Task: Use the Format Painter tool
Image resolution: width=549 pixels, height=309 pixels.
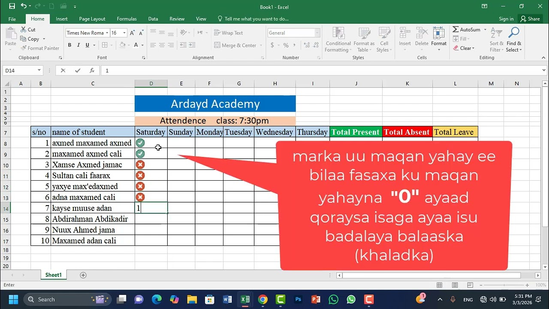Action: pos(40,48)
